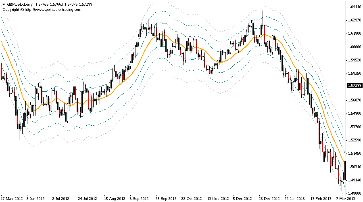Click the GBPUSD,Daily chart title

point(19,4)
